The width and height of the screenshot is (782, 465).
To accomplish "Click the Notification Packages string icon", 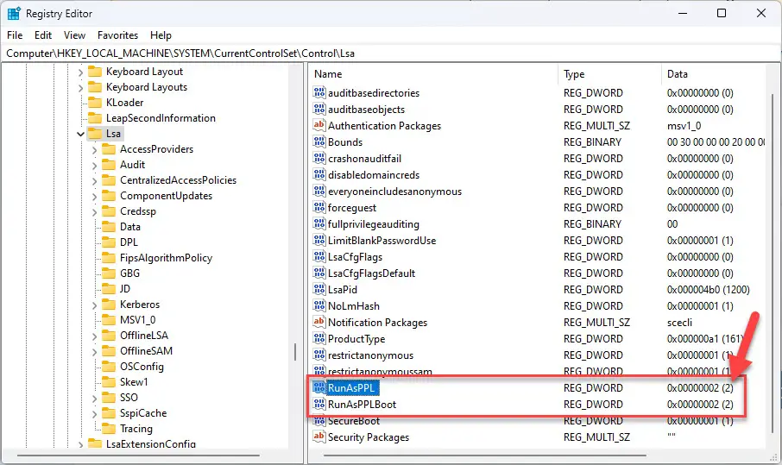I will 319,322.
